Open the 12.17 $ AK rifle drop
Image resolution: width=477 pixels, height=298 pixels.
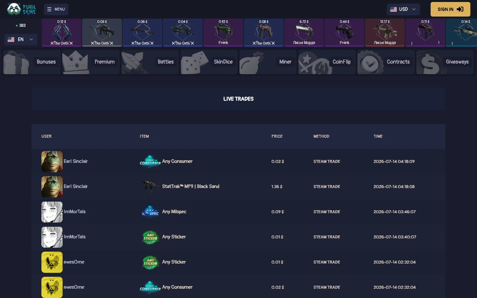(x=385, y=32)
